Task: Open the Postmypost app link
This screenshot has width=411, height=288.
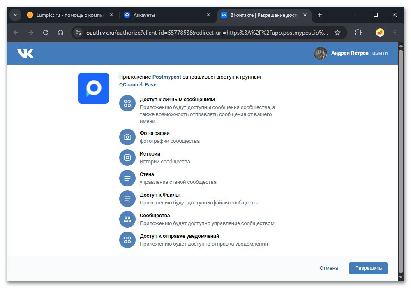Action: (167, 77)
